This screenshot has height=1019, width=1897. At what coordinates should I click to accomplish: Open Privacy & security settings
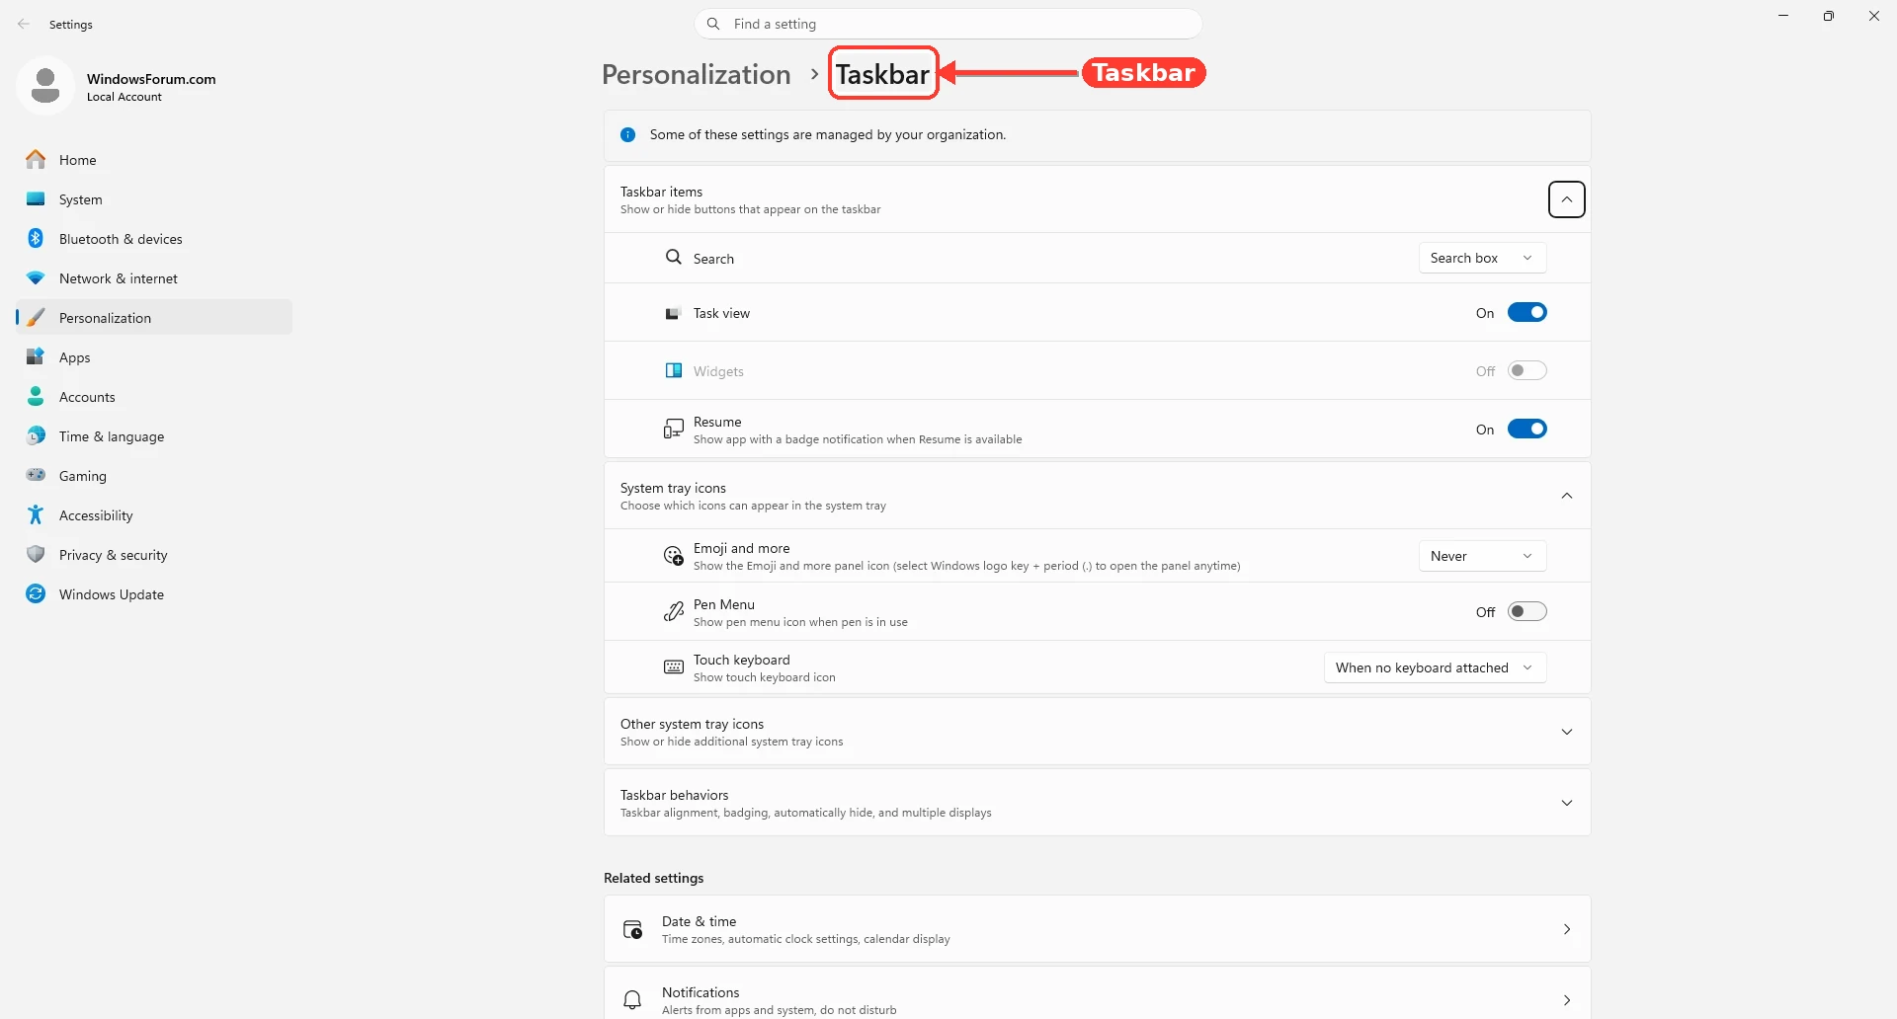click(154, 554)
